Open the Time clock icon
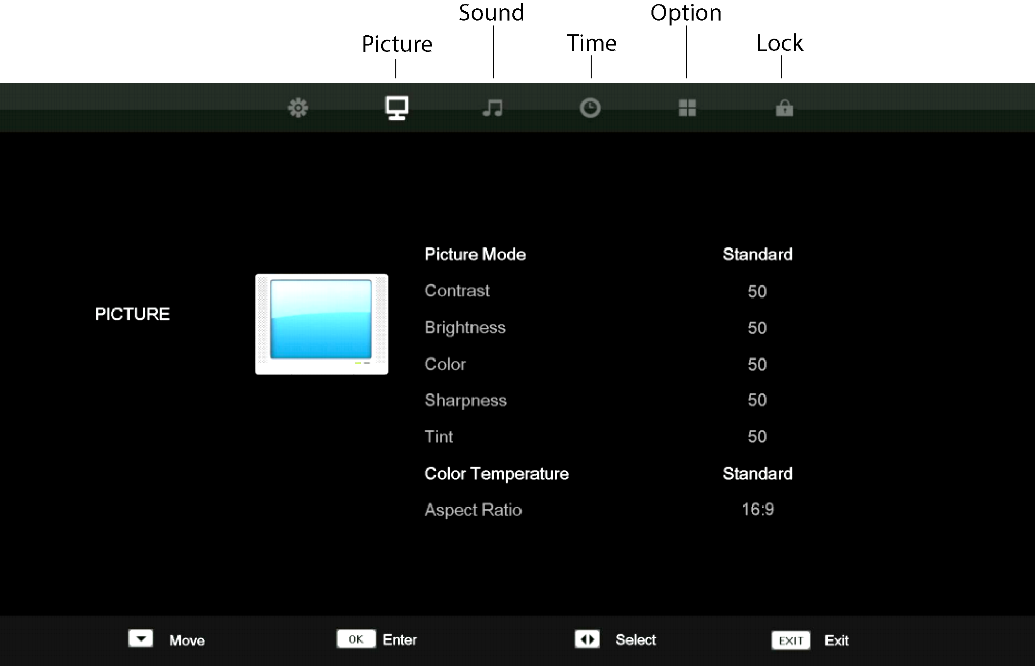The height and width of the screenshot is (667, 1035). (x=590, y=108)
